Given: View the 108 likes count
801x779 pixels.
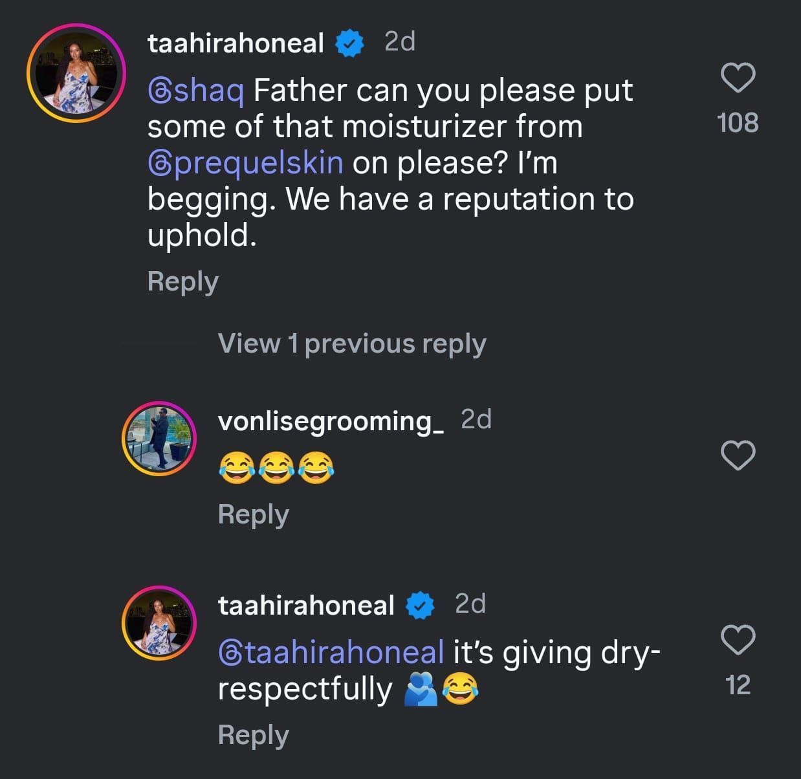Looking at the screenshot, I should [738, 122].
